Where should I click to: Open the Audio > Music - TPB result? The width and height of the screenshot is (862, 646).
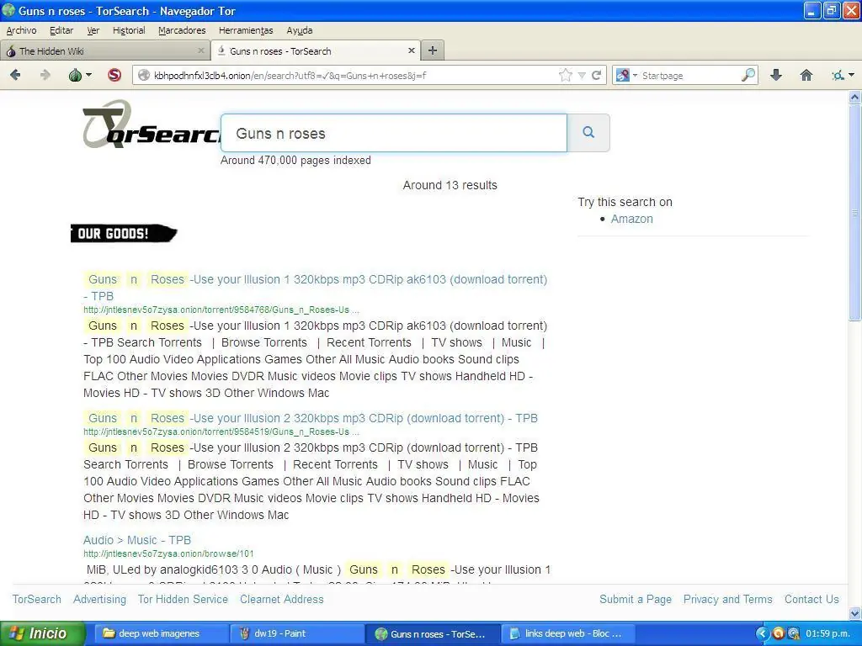[137, 540]
